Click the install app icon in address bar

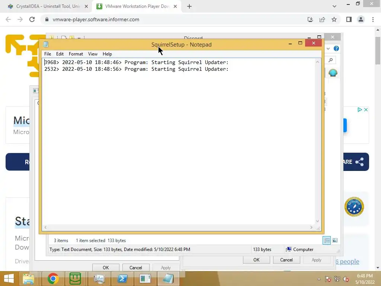click(310, 19)
